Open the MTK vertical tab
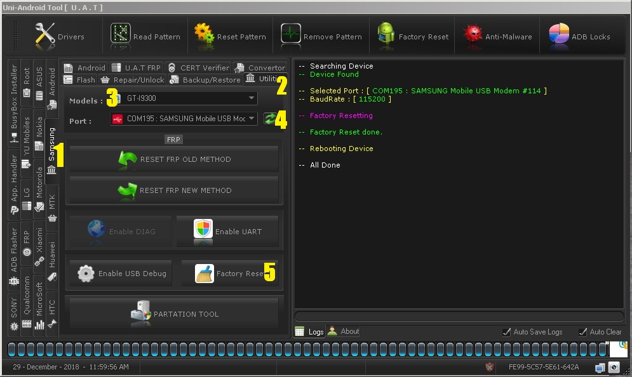The width and height of the screenshot is (632, 377). (52, 208)
